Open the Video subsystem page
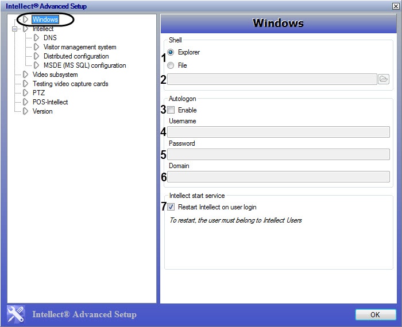This screenshot has height=327, width=402. pyautogui.click(x=55, y=75)
